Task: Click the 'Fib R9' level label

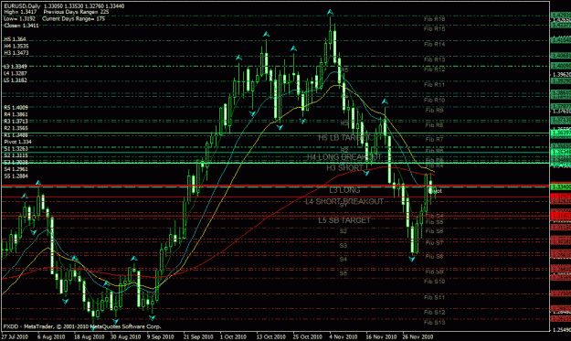Action: (x=435, y=110)
